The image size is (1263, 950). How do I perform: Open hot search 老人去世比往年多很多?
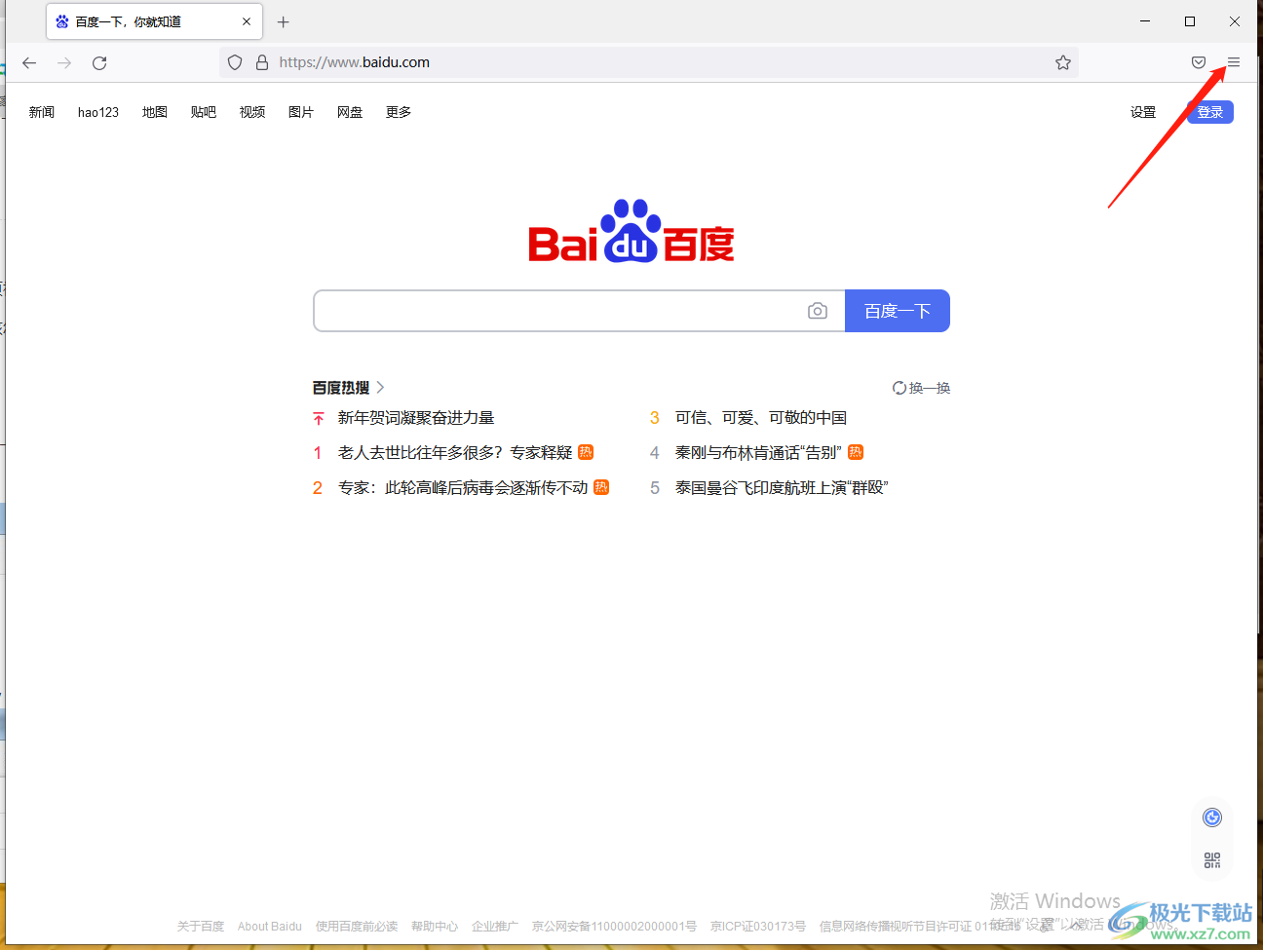point(455,453)
